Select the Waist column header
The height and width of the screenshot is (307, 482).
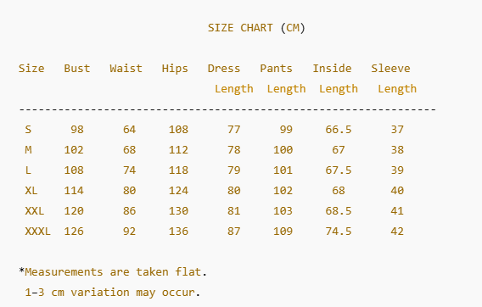[x=126, y=68]
